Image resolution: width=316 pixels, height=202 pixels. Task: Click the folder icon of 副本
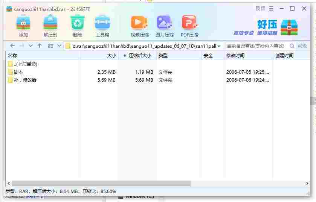[10, 72]
